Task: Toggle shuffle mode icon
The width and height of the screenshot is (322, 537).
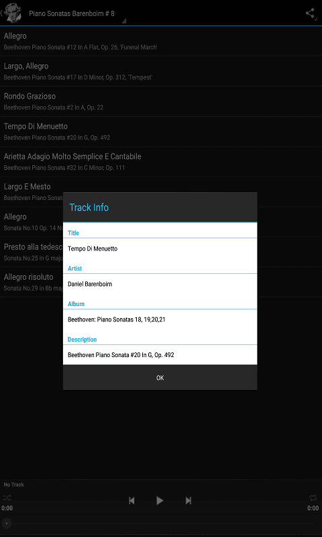Action: tap(7, 497)
